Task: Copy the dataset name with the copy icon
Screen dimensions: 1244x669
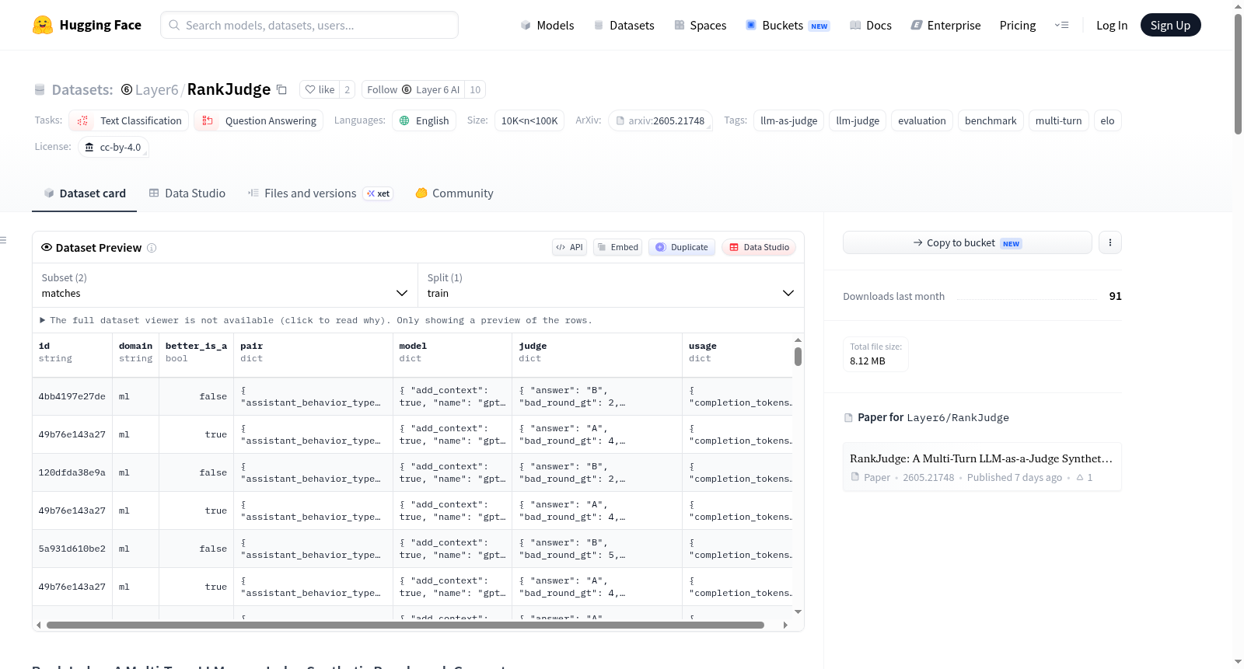Action: (281, 90)
